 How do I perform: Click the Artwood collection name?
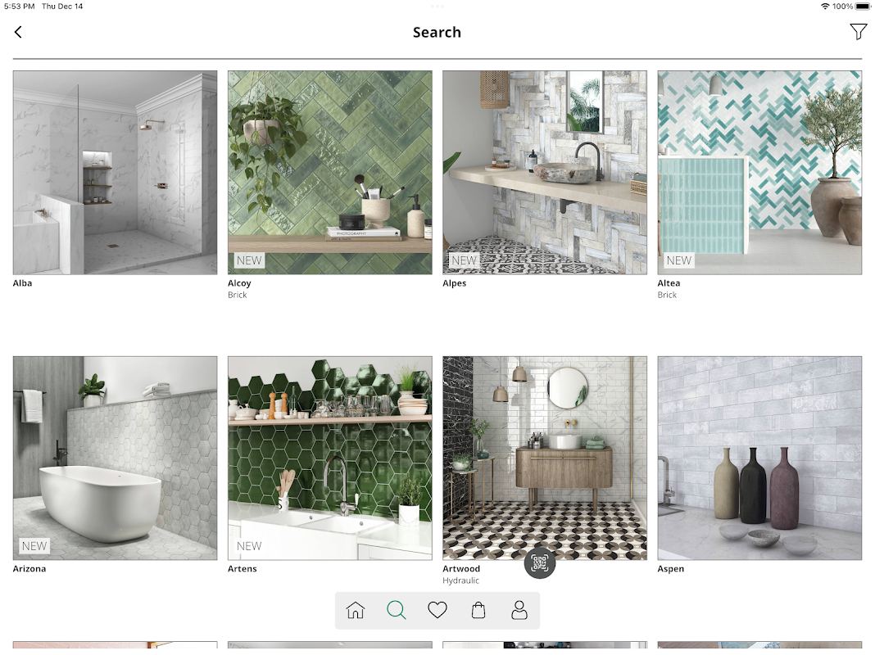[x=461, y=568]
